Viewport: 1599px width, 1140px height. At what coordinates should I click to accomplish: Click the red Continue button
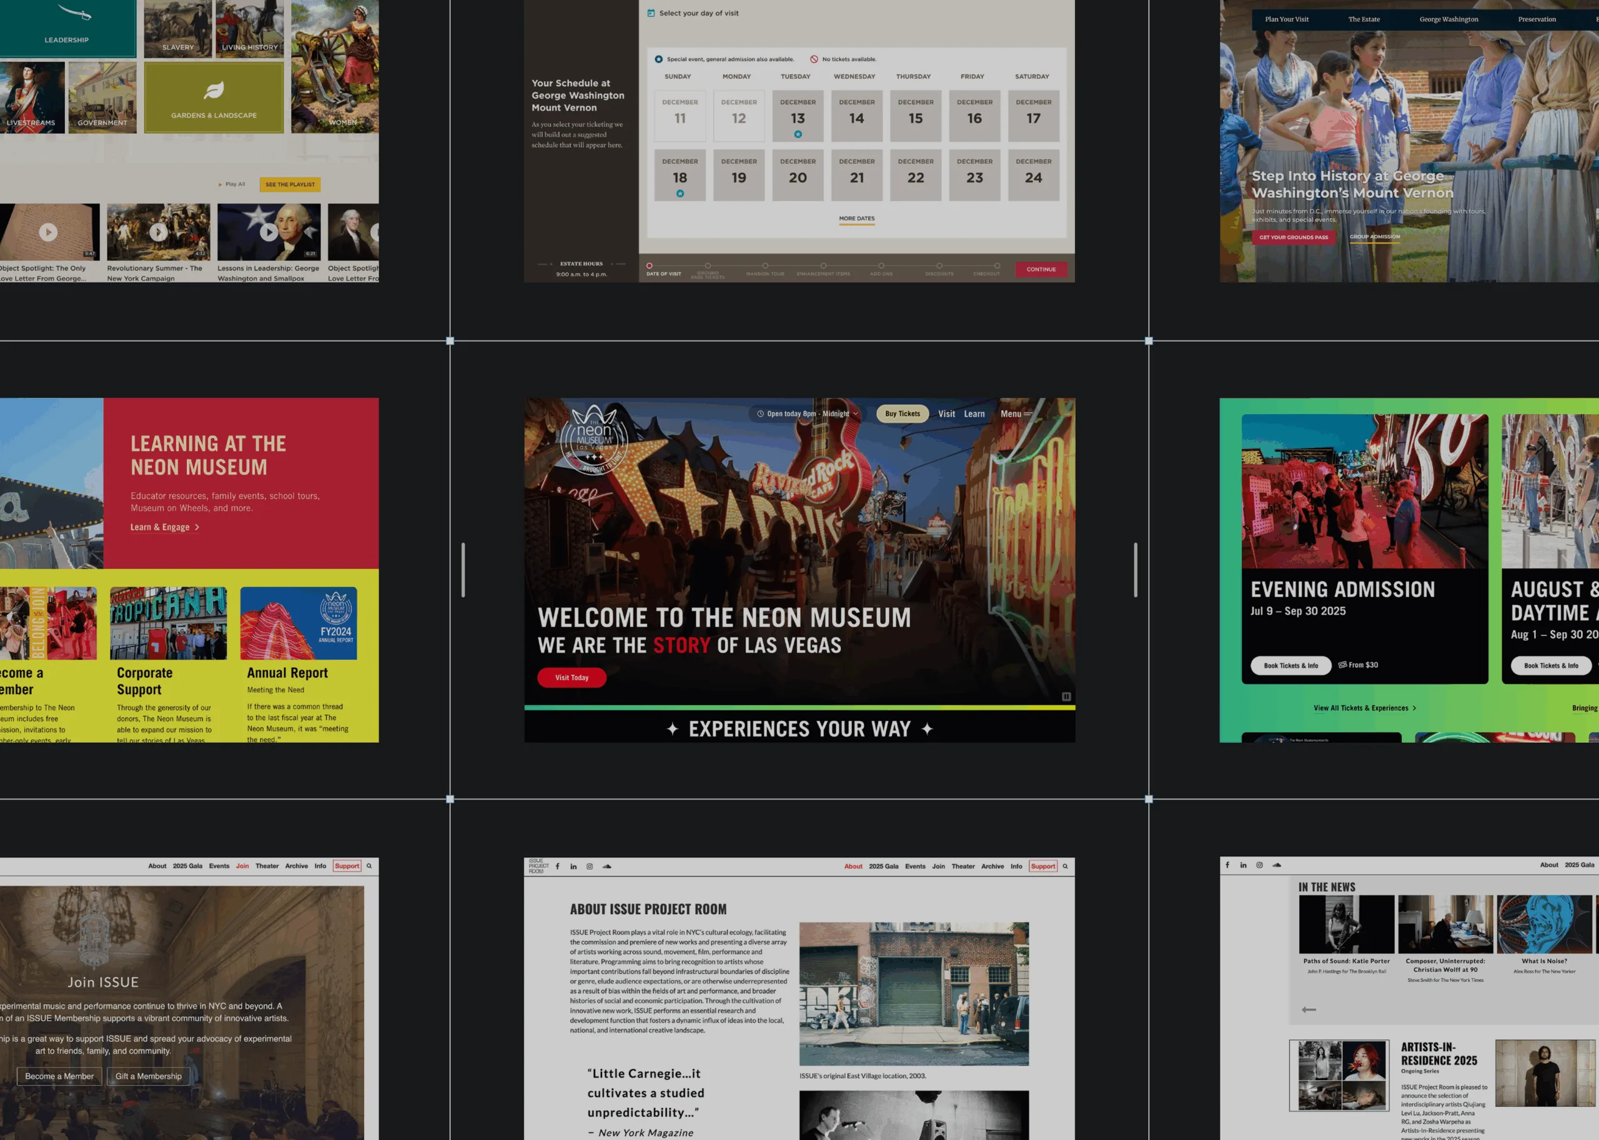click(1041, 269)
